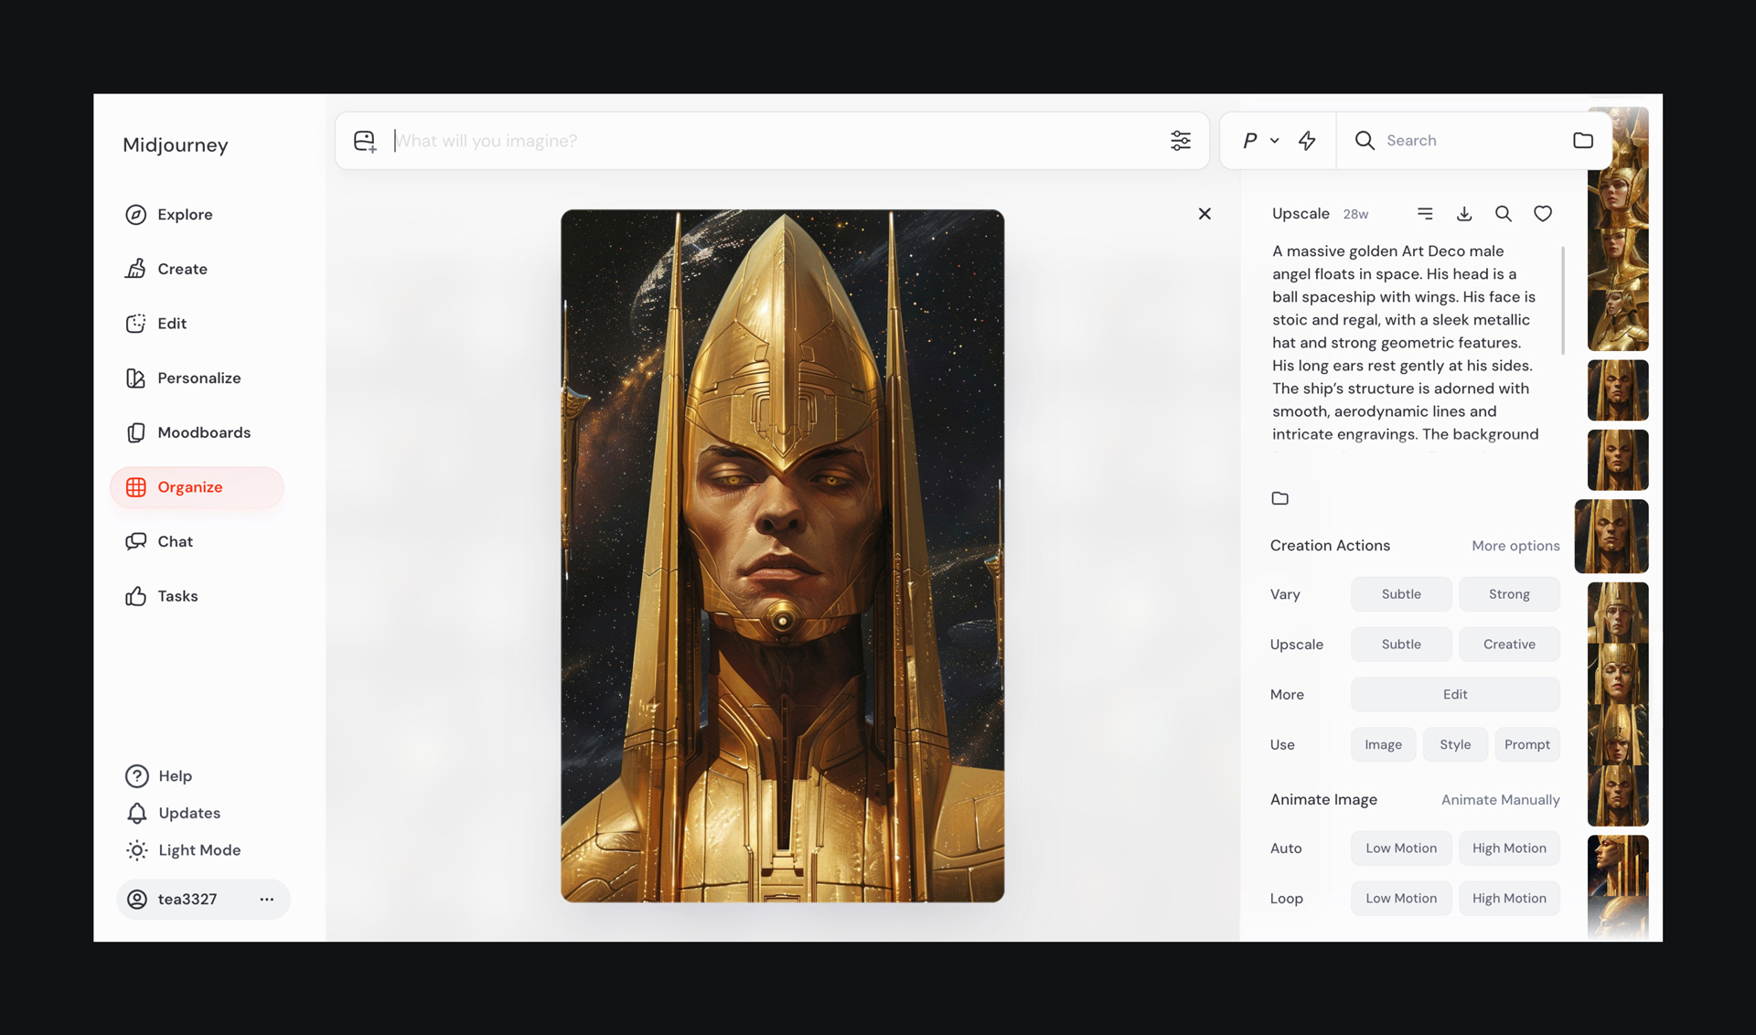Click the prompt text scrollbar
The width and height of the screenshot is (1756, 1035).
coord(1563,300)
